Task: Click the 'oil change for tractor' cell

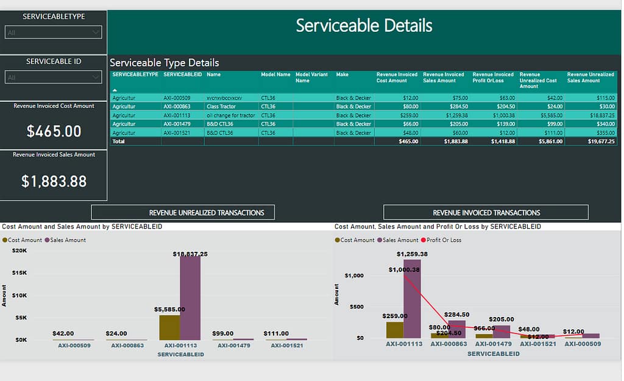Action: (x=231, y=115)
